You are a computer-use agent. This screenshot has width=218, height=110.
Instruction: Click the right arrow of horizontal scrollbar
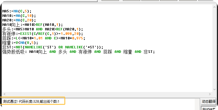[x=210, y=94]
